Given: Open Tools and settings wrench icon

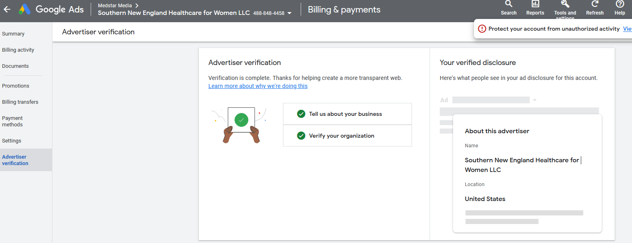Looking at the screenshot, I should tap(565, 4).
